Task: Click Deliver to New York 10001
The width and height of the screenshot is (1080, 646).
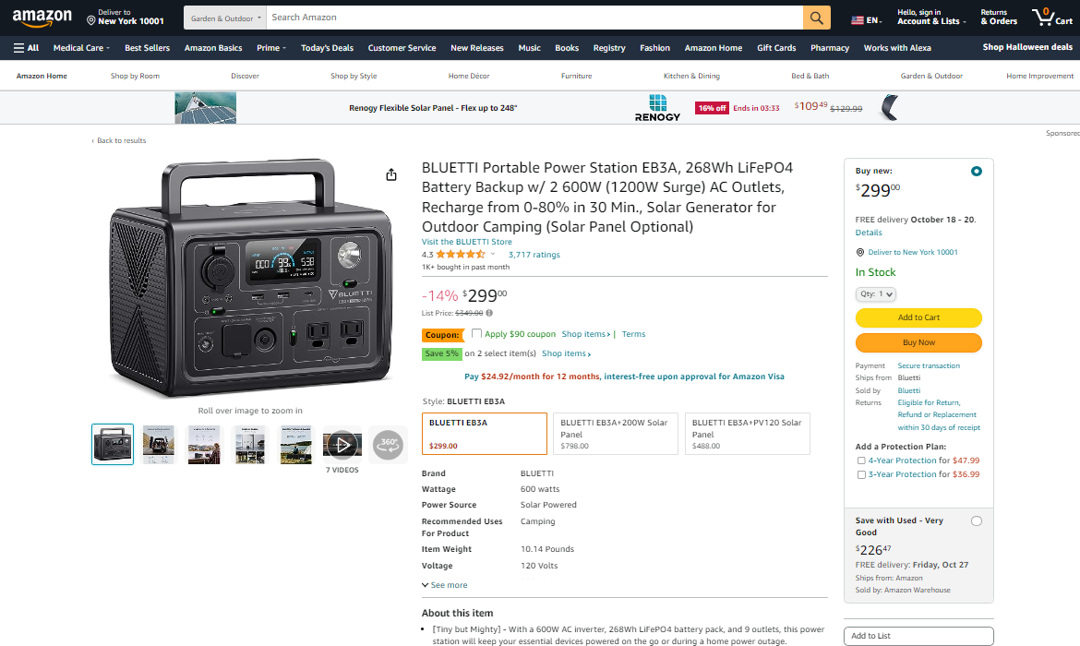Action: tap(125, 18)
